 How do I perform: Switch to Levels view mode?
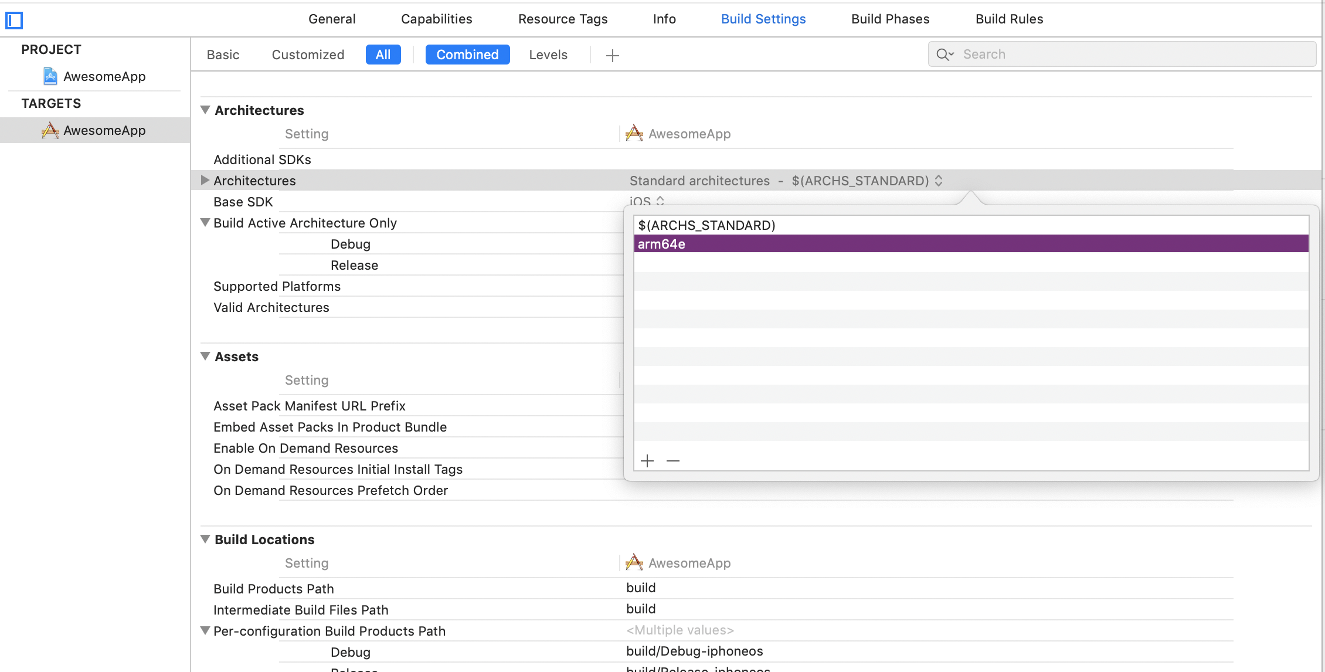[x=548, y=55]
